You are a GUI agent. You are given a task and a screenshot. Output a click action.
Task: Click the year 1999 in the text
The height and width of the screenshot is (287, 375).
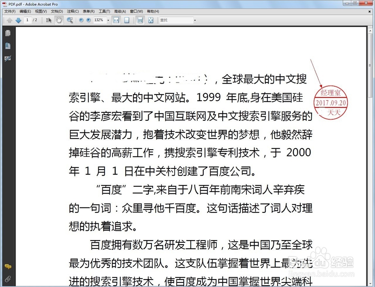(x=208, y=97)
